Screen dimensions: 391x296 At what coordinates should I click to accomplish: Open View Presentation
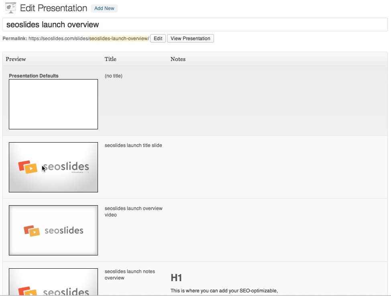[190, 39]
